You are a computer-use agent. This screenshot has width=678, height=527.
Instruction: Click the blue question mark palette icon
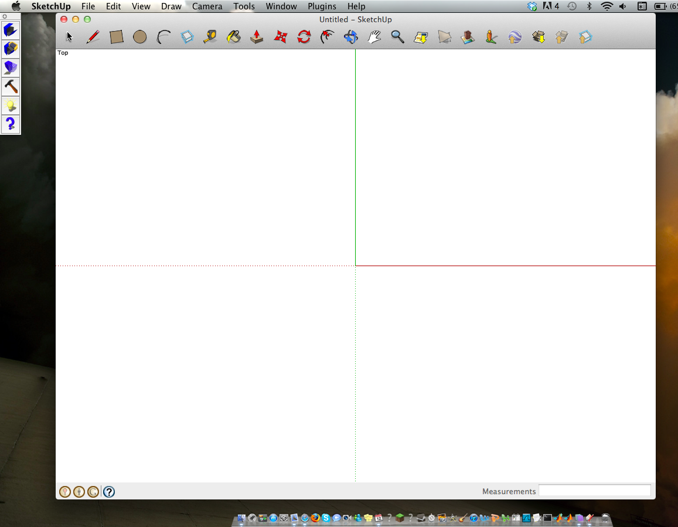11,124
